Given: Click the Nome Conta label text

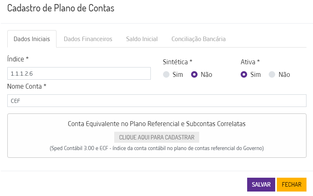Looking at the screenshot, I should point(27,86).
